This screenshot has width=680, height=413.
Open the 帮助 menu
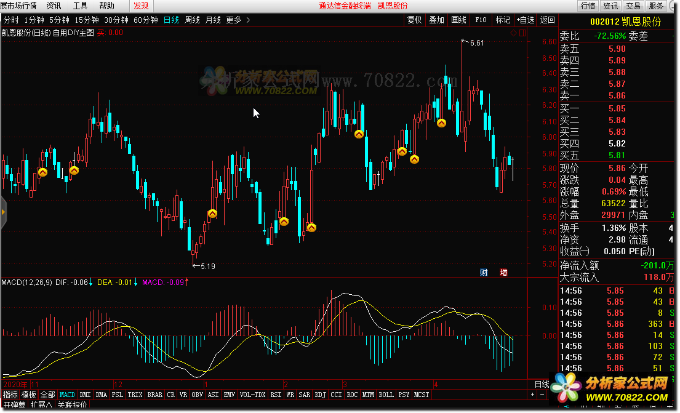tap(106, 6)
